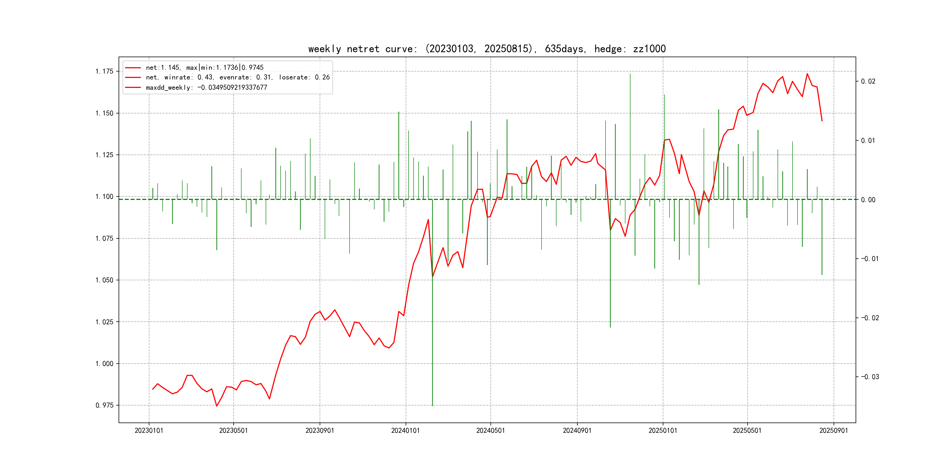Click the red line swatch beside net:1.145
951x475 pixels.
(133, 68)
